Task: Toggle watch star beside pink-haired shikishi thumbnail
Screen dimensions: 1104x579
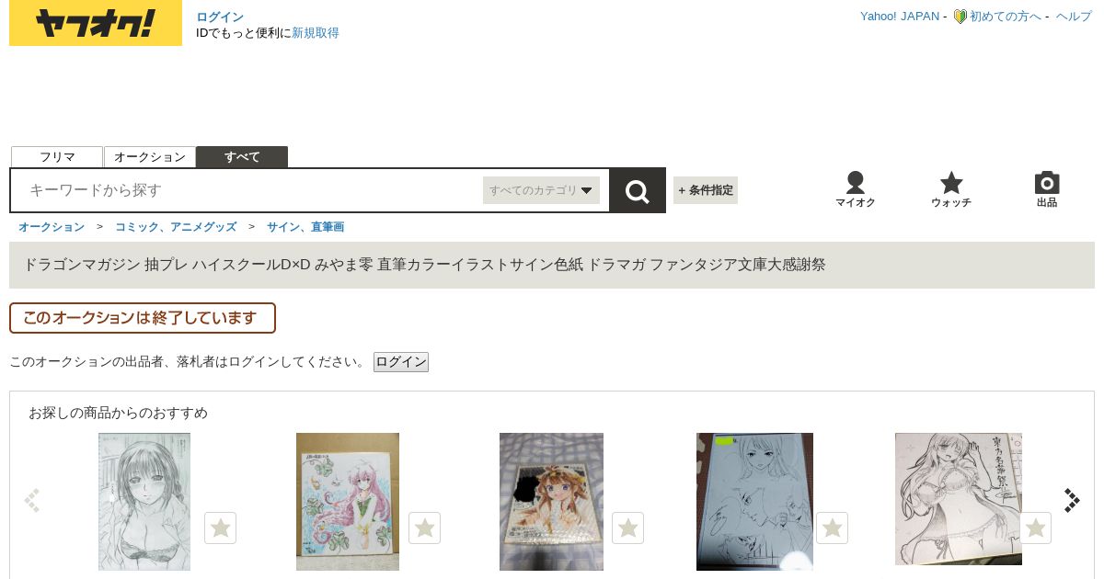Action: (424, 528)
